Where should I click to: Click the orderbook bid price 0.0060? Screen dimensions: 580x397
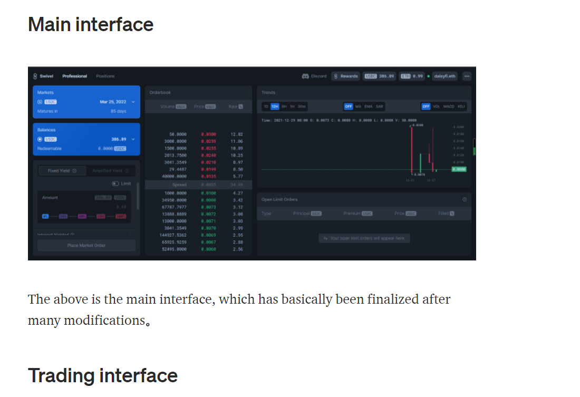point(209,249)
